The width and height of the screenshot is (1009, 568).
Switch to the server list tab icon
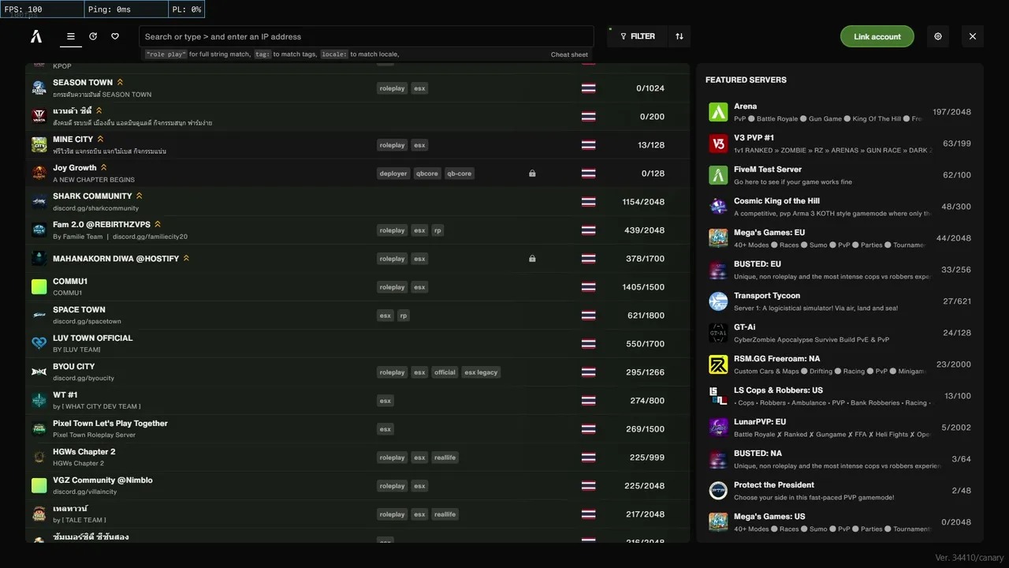tap(71, 36)
